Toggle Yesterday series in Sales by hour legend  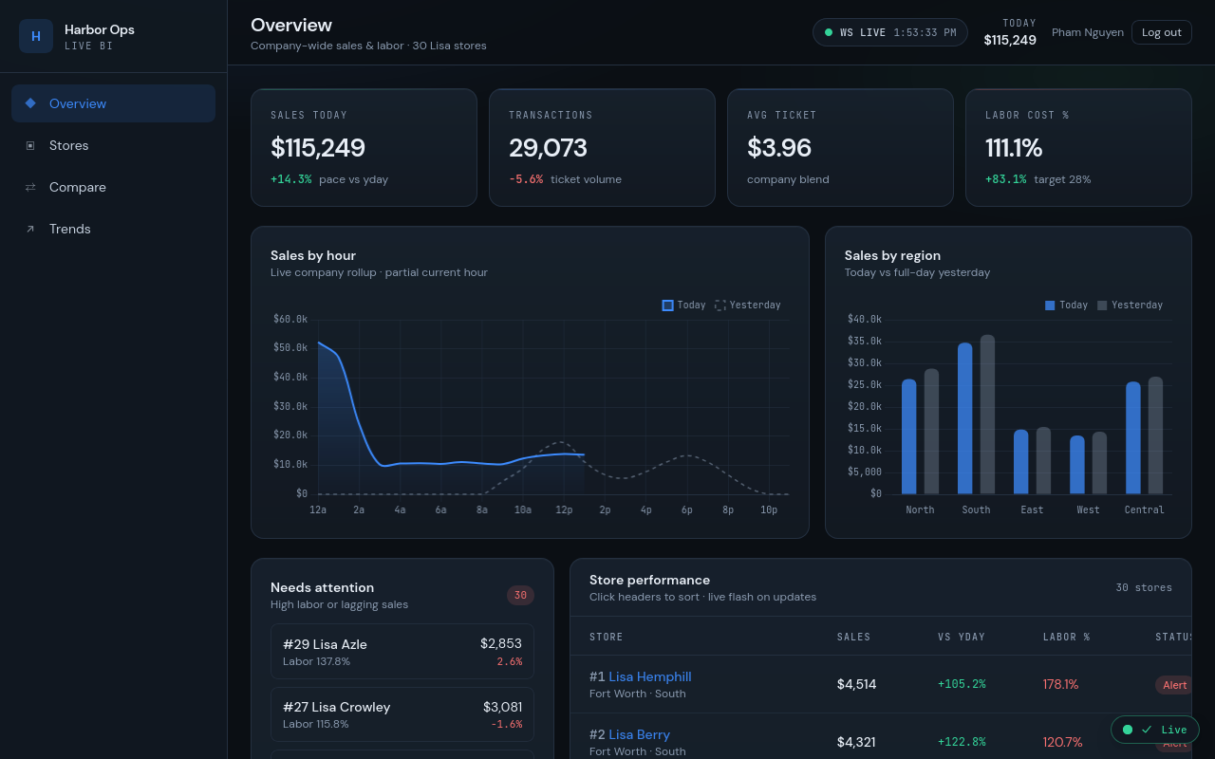(748, 305)
